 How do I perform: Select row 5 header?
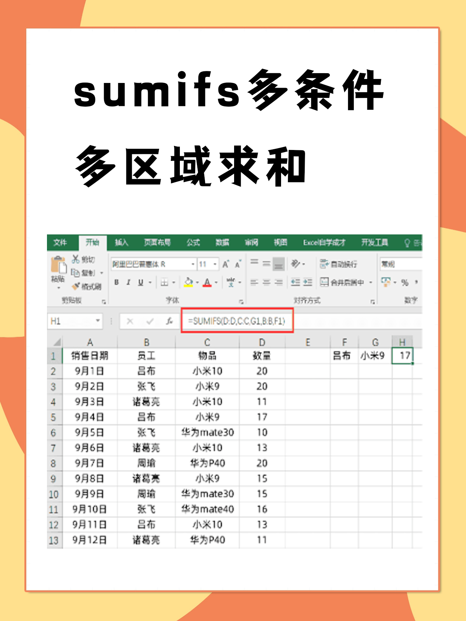pos(54,417)
